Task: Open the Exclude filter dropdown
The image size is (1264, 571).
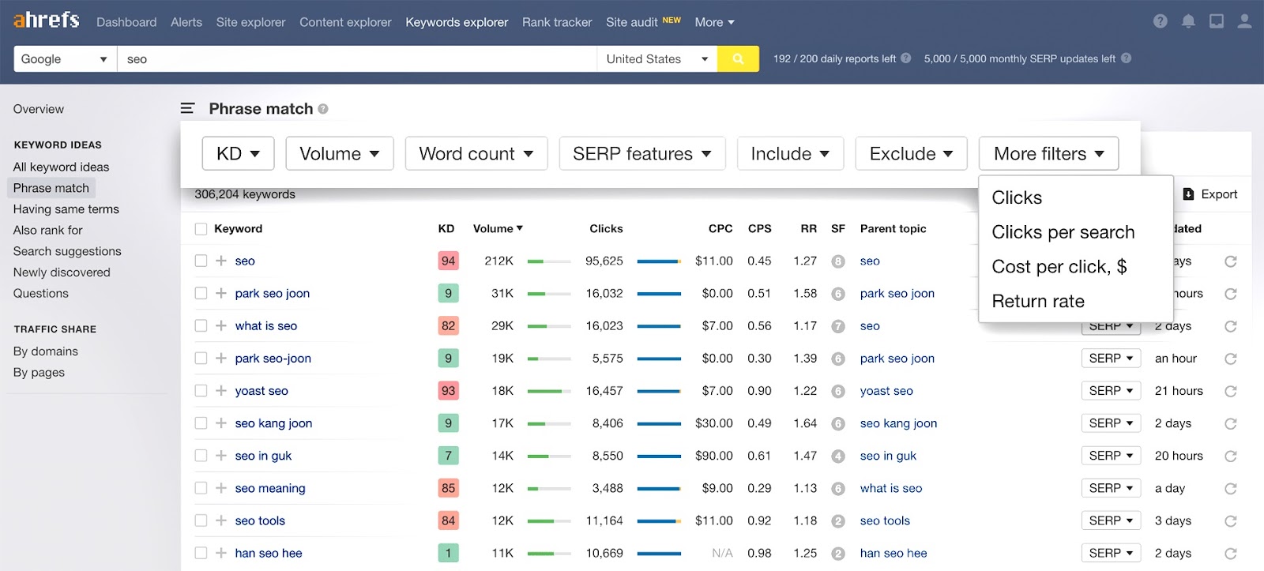Action: click(912, 153)
